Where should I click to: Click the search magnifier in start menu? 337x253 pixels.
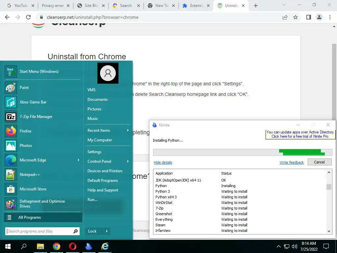point(75,231)
